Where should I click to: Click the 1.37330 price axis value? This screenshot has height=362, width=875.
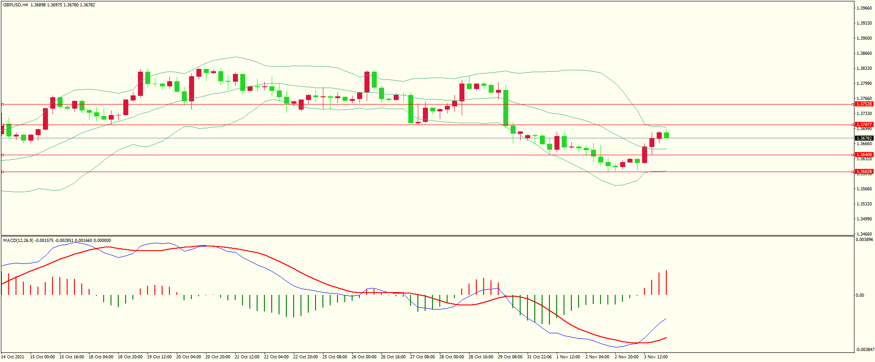(864, 114)
